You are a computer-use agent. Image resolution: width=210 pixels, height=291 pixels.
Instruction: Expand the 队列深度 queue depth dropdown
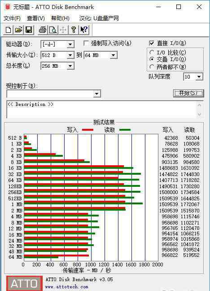[x=199, y=77]
